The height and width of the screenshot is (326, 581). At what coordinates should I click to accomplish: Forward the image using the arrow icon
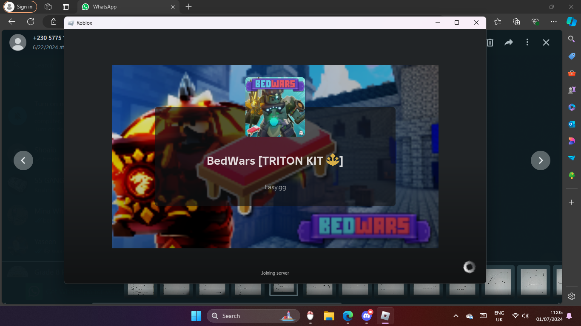click(x=509, y=42)
